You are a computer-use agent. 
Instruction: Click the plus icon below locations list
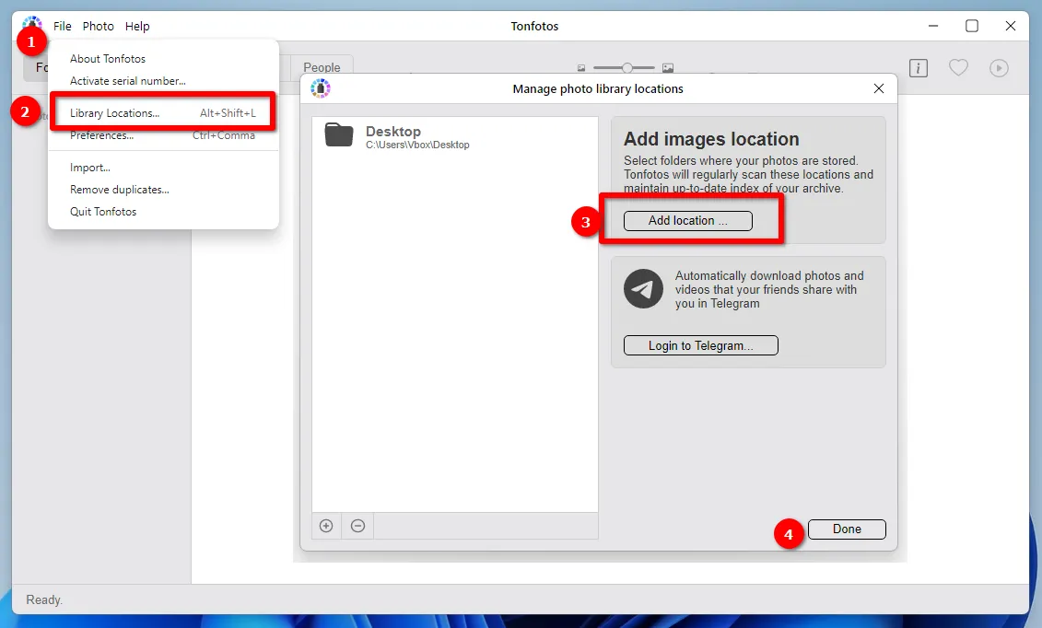(326, 526)
